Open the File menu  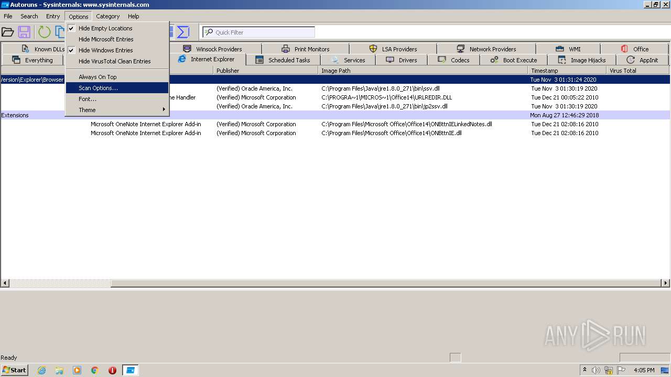coord(8,16)
